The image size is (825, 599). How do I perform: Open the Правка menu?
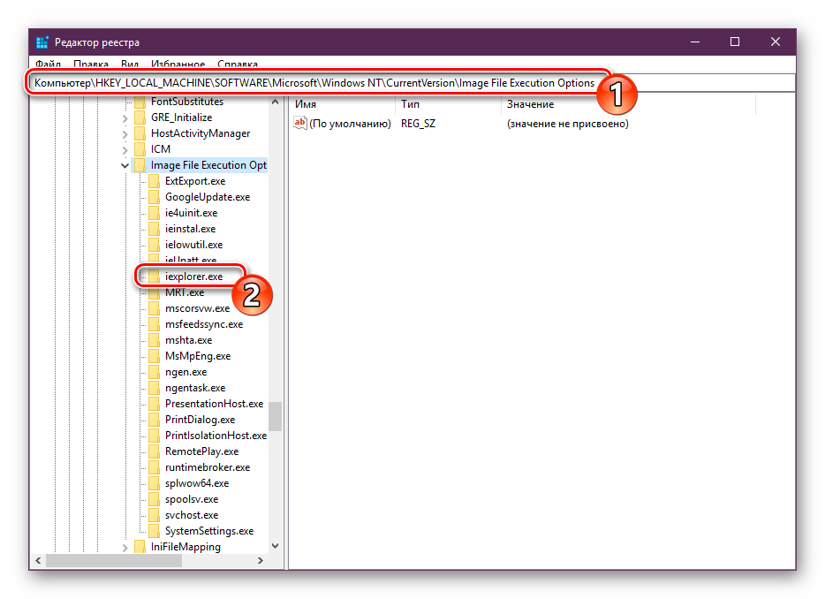coord(90,64)
